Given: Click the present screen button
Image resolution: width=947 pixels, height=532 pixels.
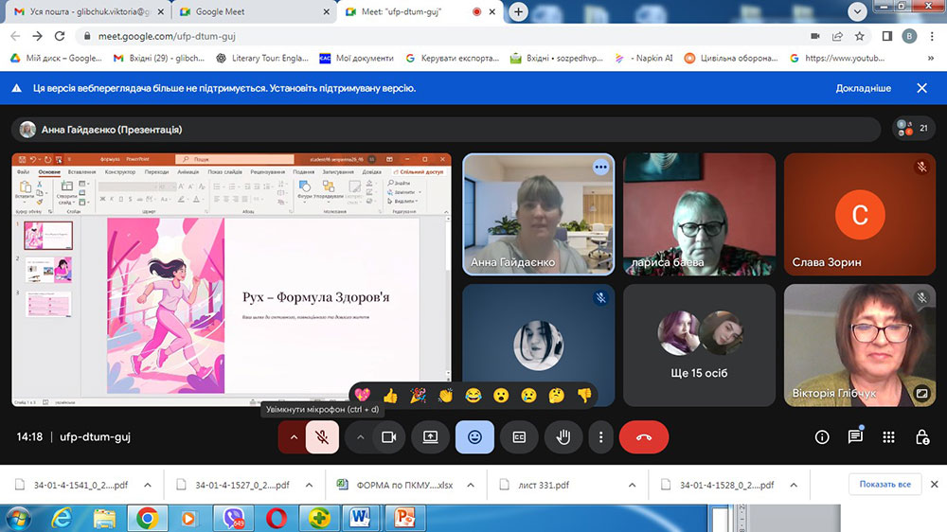Looking at the screenshot, I should click(x=430, y=437).
